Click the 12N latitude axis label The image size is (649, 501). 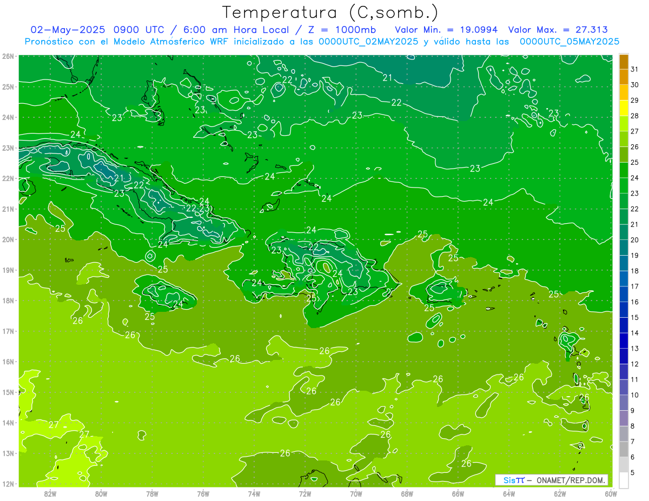(8, 484)
